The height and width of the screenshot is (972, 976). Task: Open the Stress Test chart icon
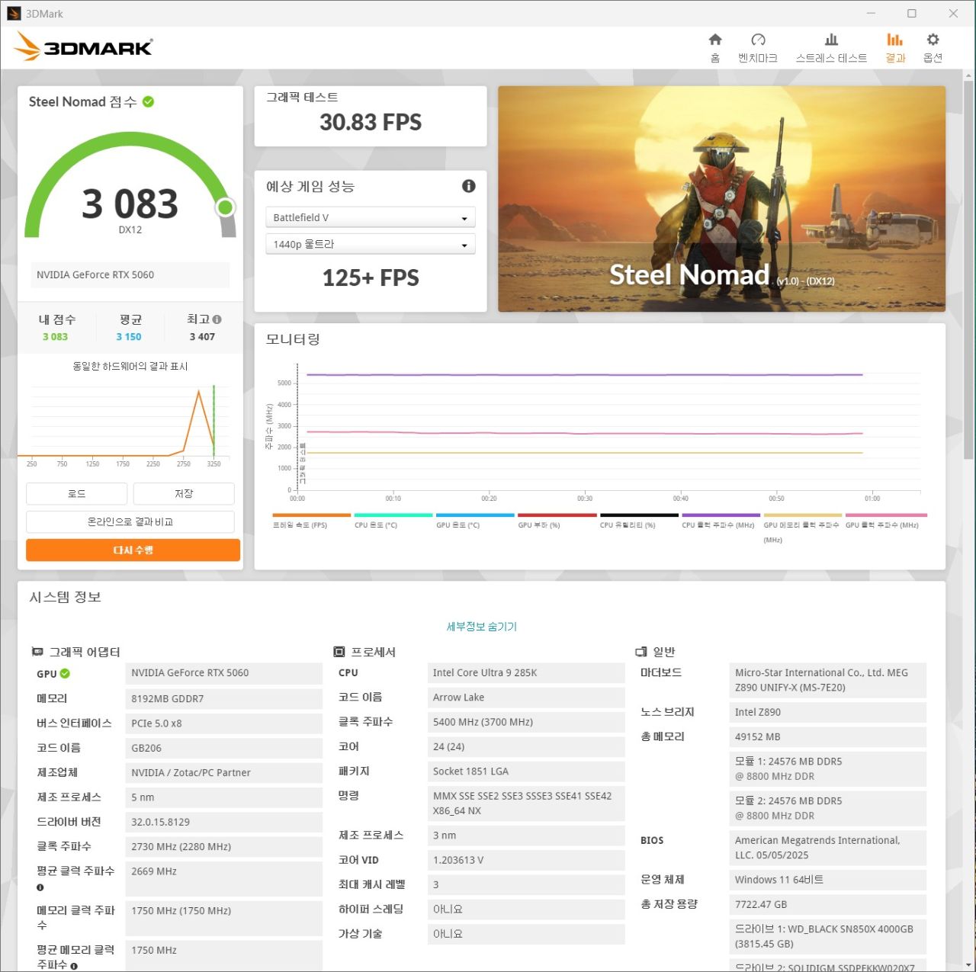[831, 40]
